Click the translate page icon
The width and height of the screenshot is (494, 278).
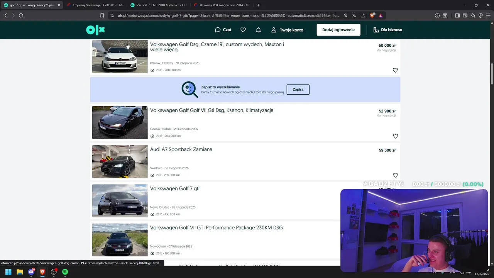(x=354, y=15)
